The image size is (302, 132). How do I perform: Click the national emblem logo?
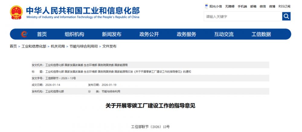tap(16, 12)
